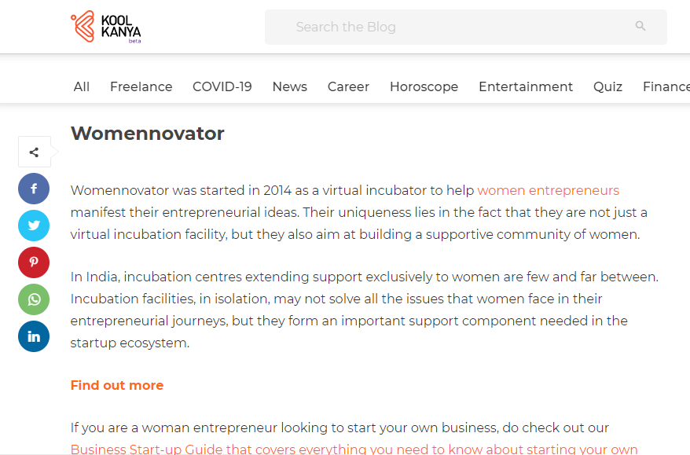The height and width of the screenshot is (455, 690).
Task: Click the search magnifier icon
Action: tap(640, 27)
